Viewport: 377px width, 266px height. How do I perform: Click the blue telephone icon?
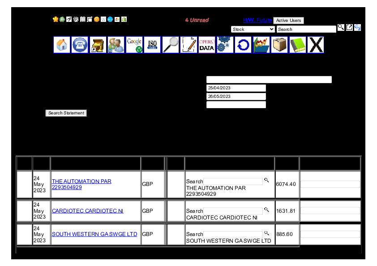[x=80, y=45]
